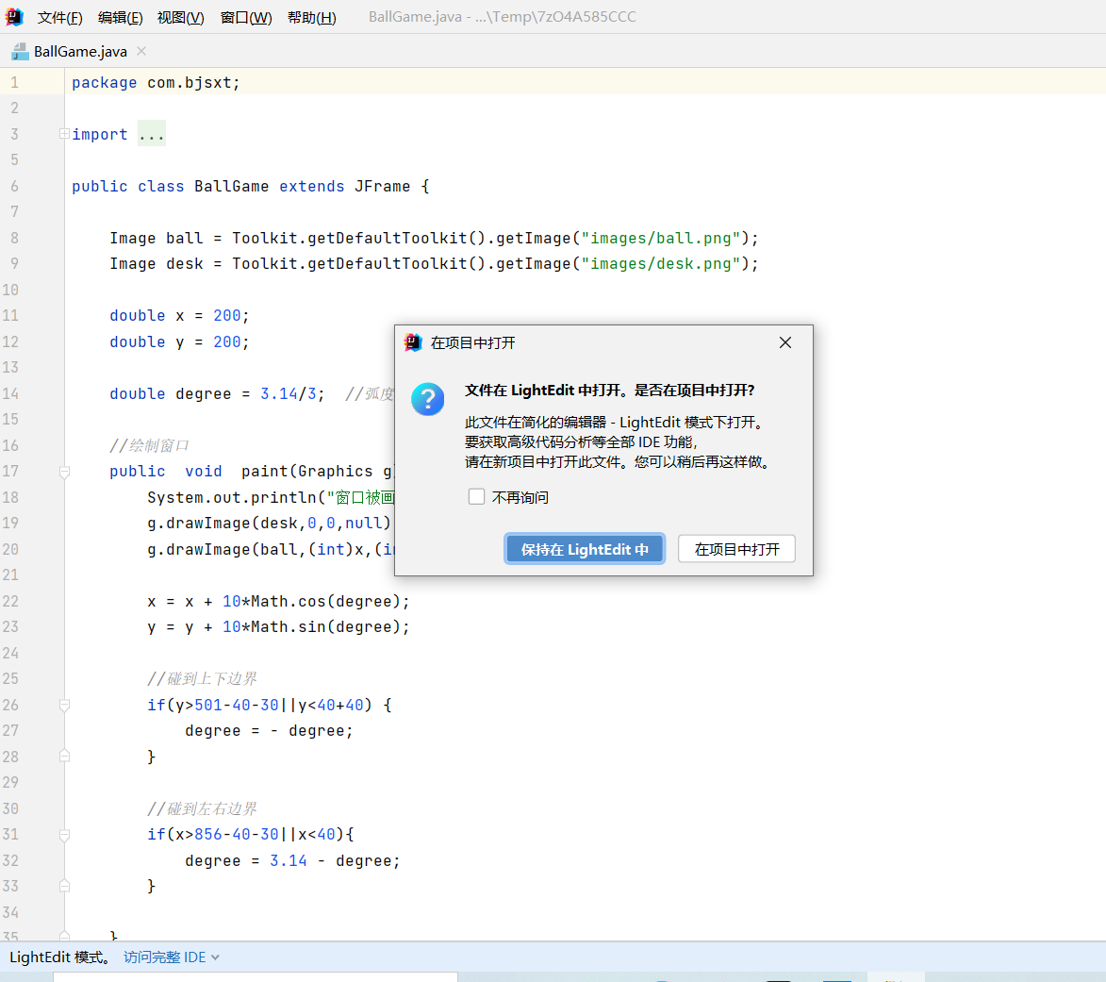
Task: Click the LightEdit 模式 status text
Action: [x=60, y=957]
